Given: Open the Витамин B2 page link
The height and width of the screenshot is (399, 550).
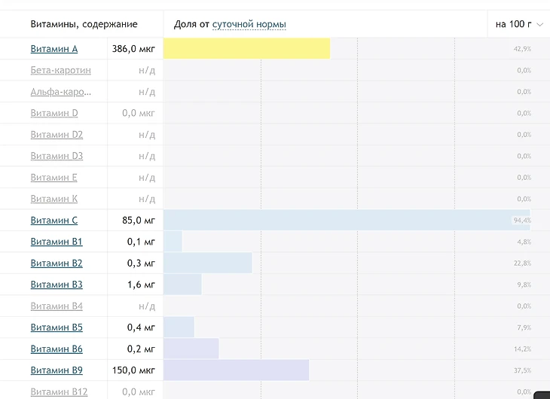Looking at the screenshot, I should pos(57,263).
